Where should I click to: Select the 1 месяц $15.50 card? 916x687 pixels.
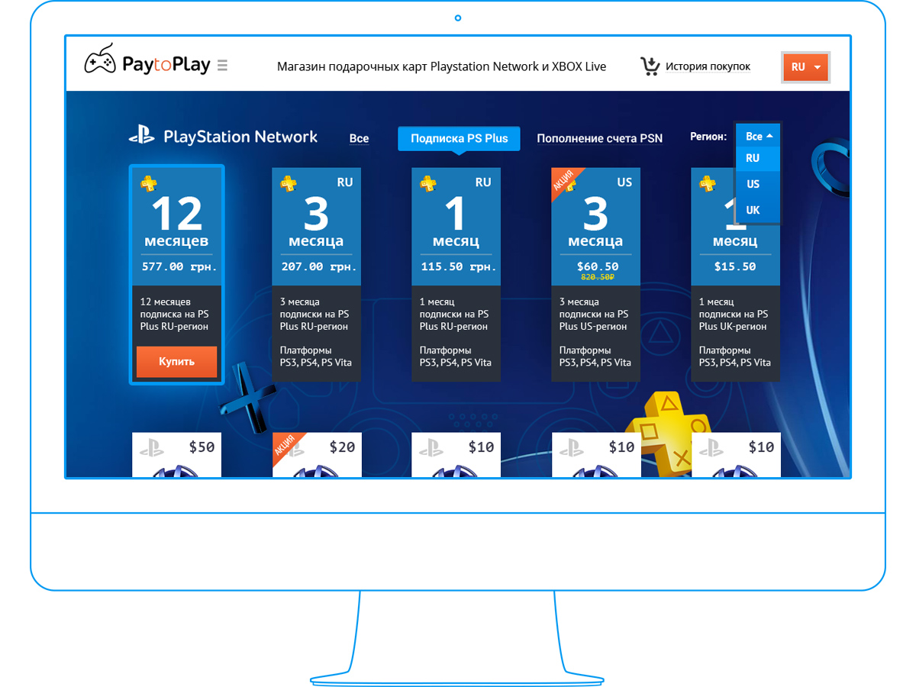pyautogui.click(x=735, y=274)
